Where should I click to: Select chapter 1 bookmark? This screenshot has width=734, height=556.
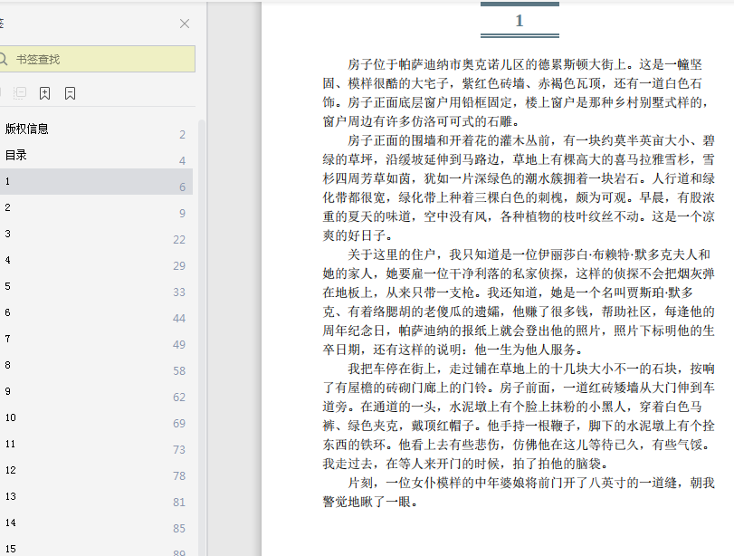[96, 182]
